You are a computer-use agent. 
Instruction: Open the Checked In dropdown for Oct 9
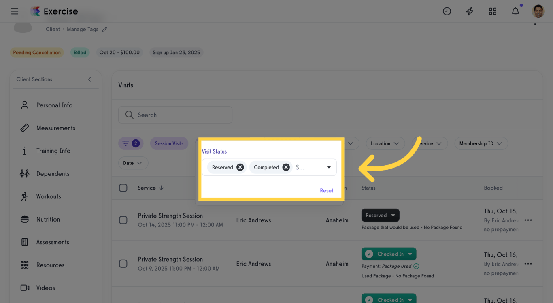(389, 254)
